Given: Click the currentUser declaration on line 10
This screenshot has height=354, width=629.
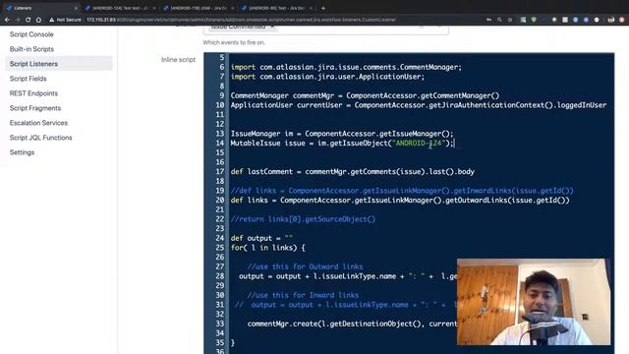Looking at the screenshot, I should coord(419,105).
